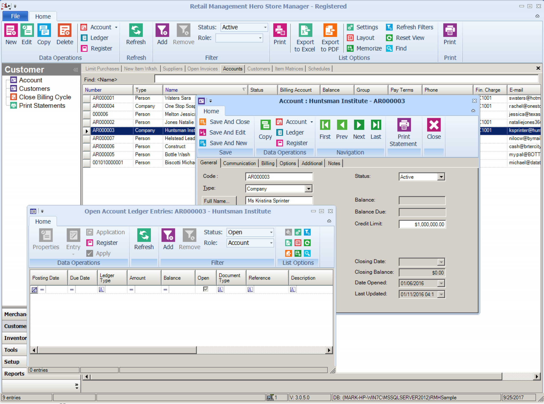Screen dimensions: 544x404
Task: Click the Full Name button
Action: 219,201
